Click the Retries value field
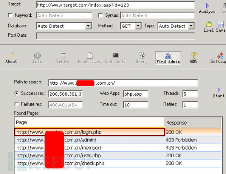This screenshot has height=174, width=226. 190,105
